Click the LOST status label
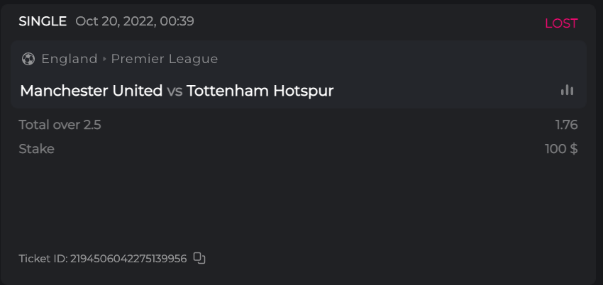The image size is (603, 285). [561, 23]
